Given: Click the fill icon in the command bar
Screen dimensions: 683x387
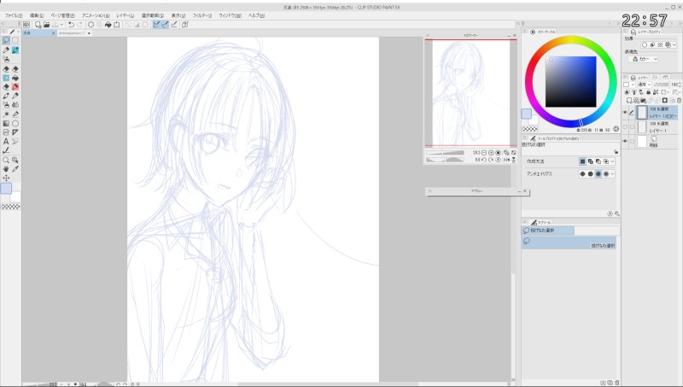Looking at the screenshot, I should (x=108, y=25).
